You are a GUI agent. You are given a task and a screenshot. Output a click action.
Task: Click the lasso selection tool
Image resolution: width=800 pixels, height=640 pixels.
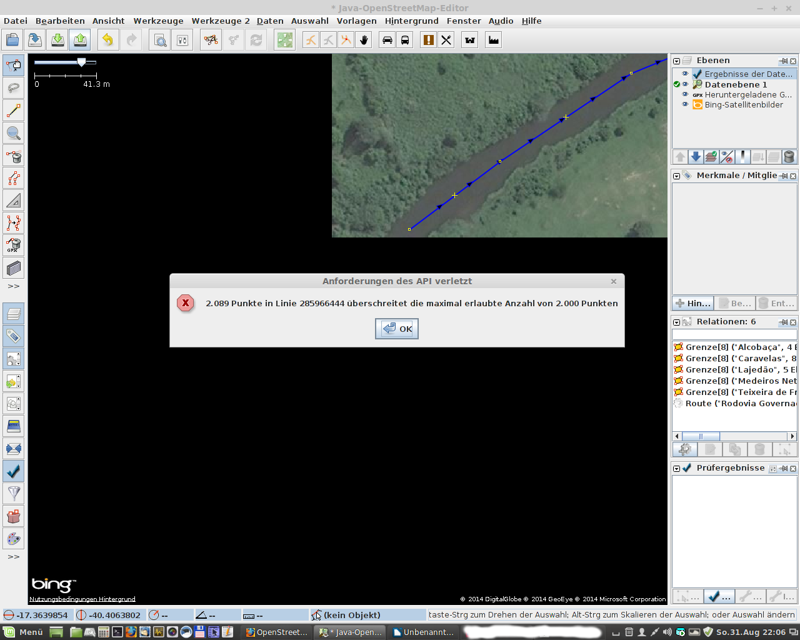[14, 88]
